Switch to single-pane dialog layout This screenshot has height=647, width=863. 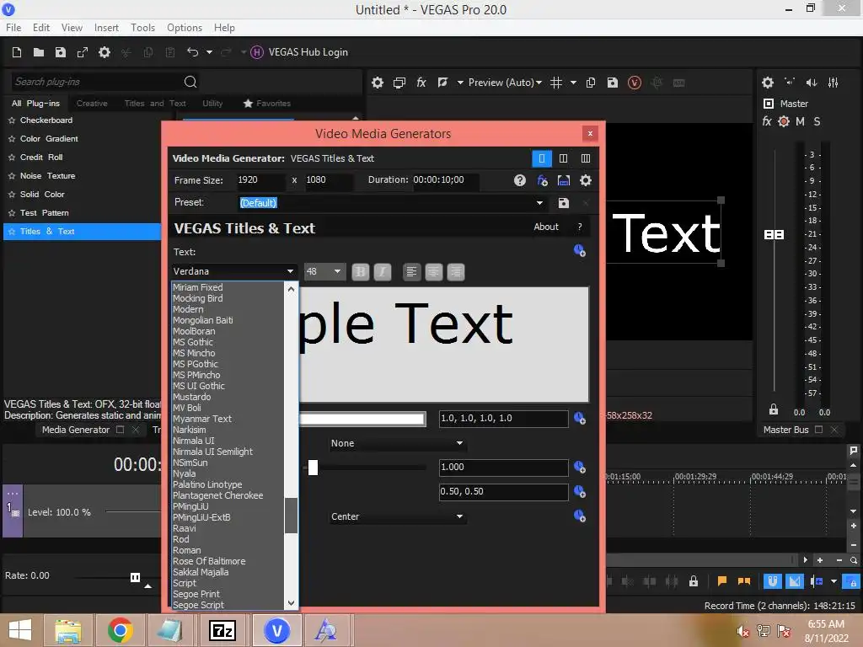tap(542, 158)
